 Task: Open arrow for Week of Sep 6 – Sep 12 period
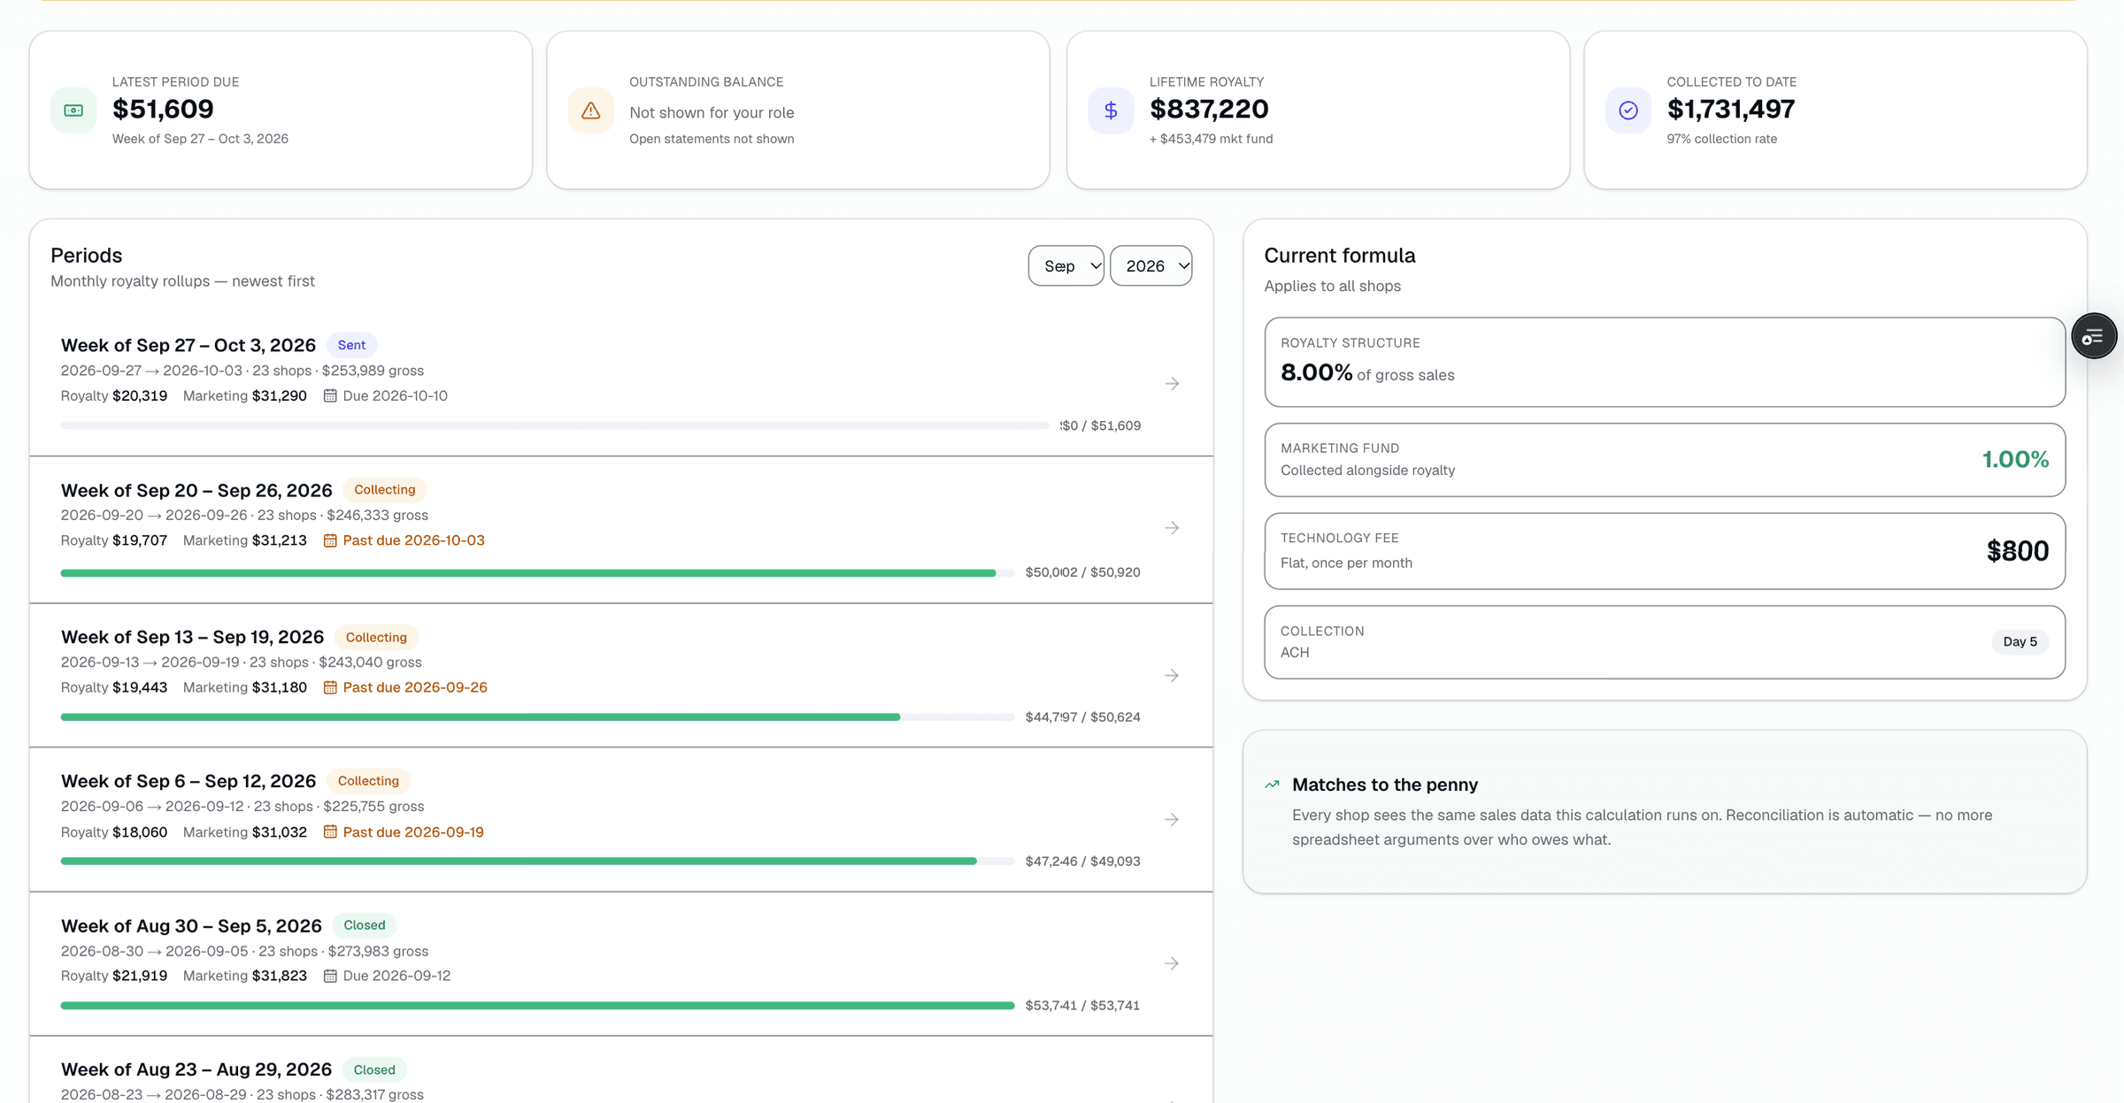[x=1172, y=820]
